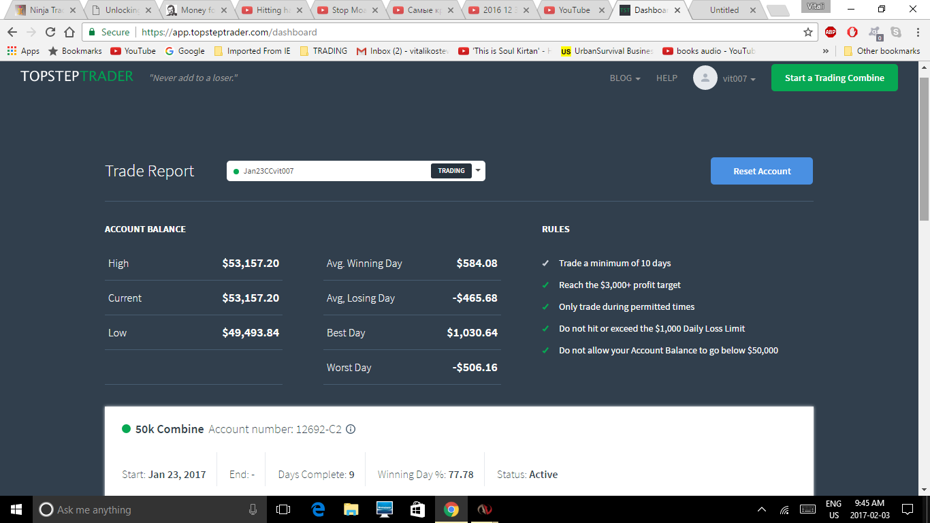
Task: Launch Microsoft Edge from the taskbar
Action: click(318, 509)
